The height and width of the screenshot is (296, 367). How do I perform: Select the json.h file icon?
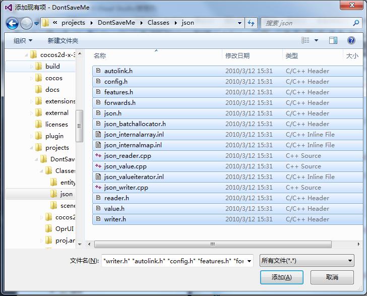[x=98, y=113]
